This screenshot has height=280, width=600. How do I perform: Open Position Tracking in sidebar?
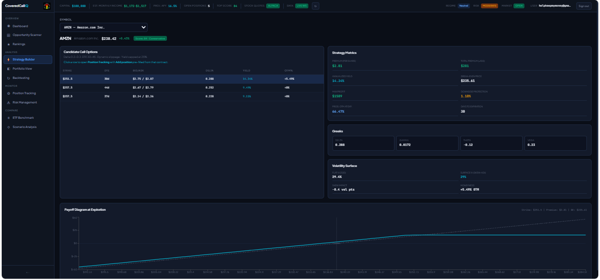(24, 93)
